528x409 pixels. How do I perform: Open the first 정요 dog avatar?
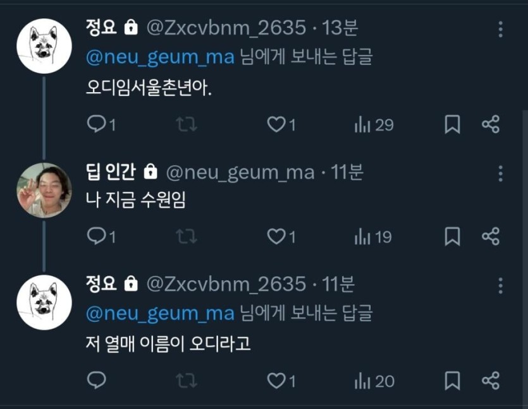tap(44, 45)
